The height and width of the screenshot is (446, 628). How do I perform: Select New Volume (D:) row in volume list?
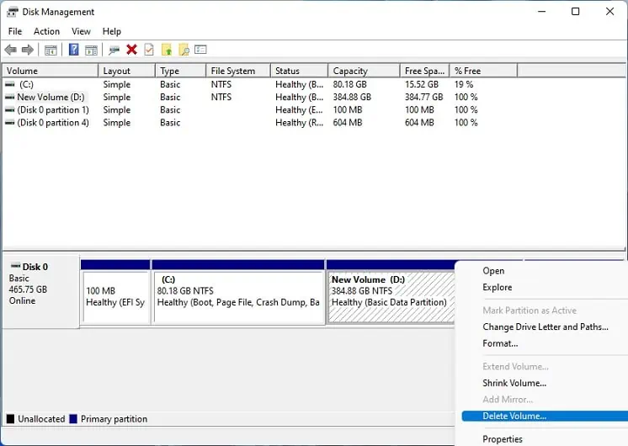point(51,98)
